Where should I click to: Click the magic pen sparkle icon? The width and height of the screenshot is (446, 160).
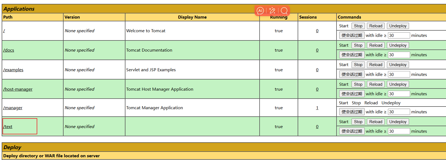[272, 11]
